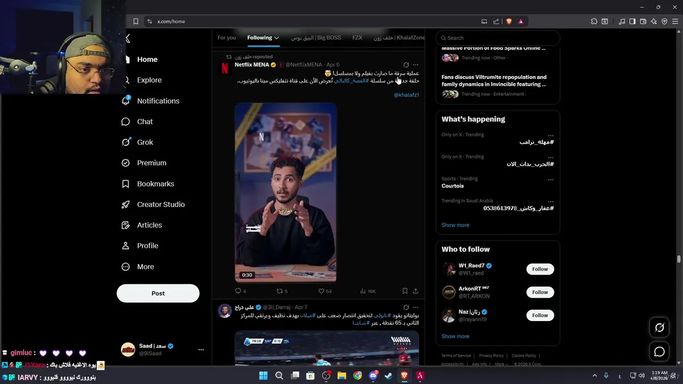Repost the Netflix MENA post
Screen dimensions: 683x384
[x=279, y=291]
